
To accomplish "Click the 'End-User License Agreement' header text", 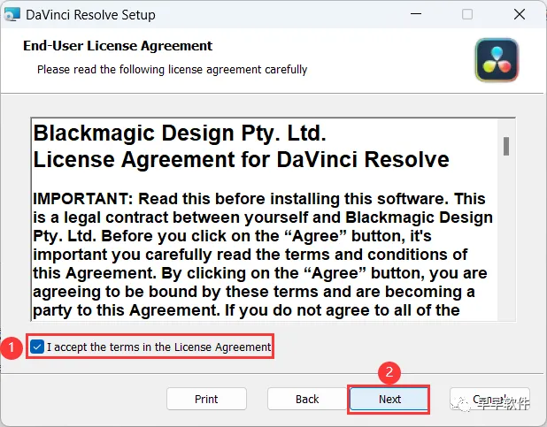I will pos(118,46).
